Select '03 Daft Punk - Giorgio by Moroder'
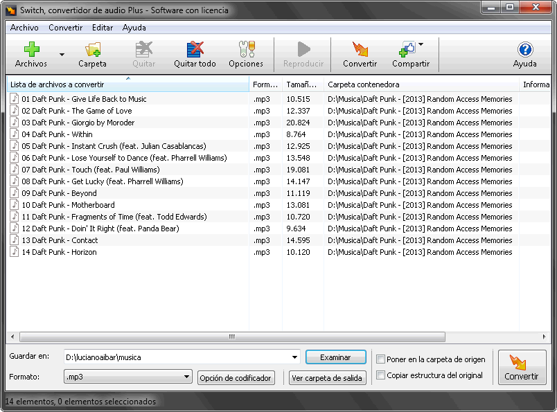This screenshot has width=557, height=412. 78,123
